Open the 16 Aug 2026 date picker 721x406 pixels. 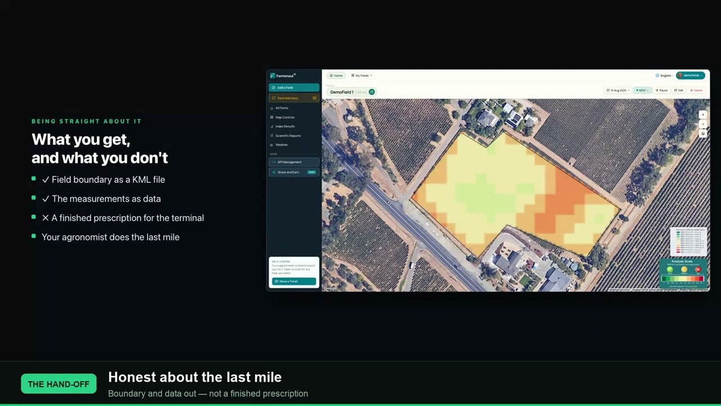click(618, 90)
